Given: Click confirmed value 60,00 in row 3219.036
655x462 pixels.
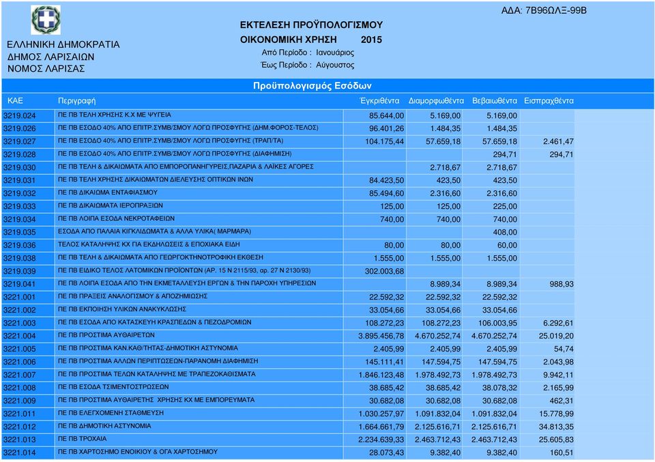Looking at the screenshot, I should pyautogui.click(x=507, y=245).
